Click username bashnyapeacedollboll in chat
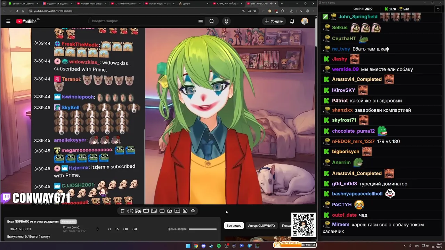This screenshot has height=250, width=445. (357, 194)
